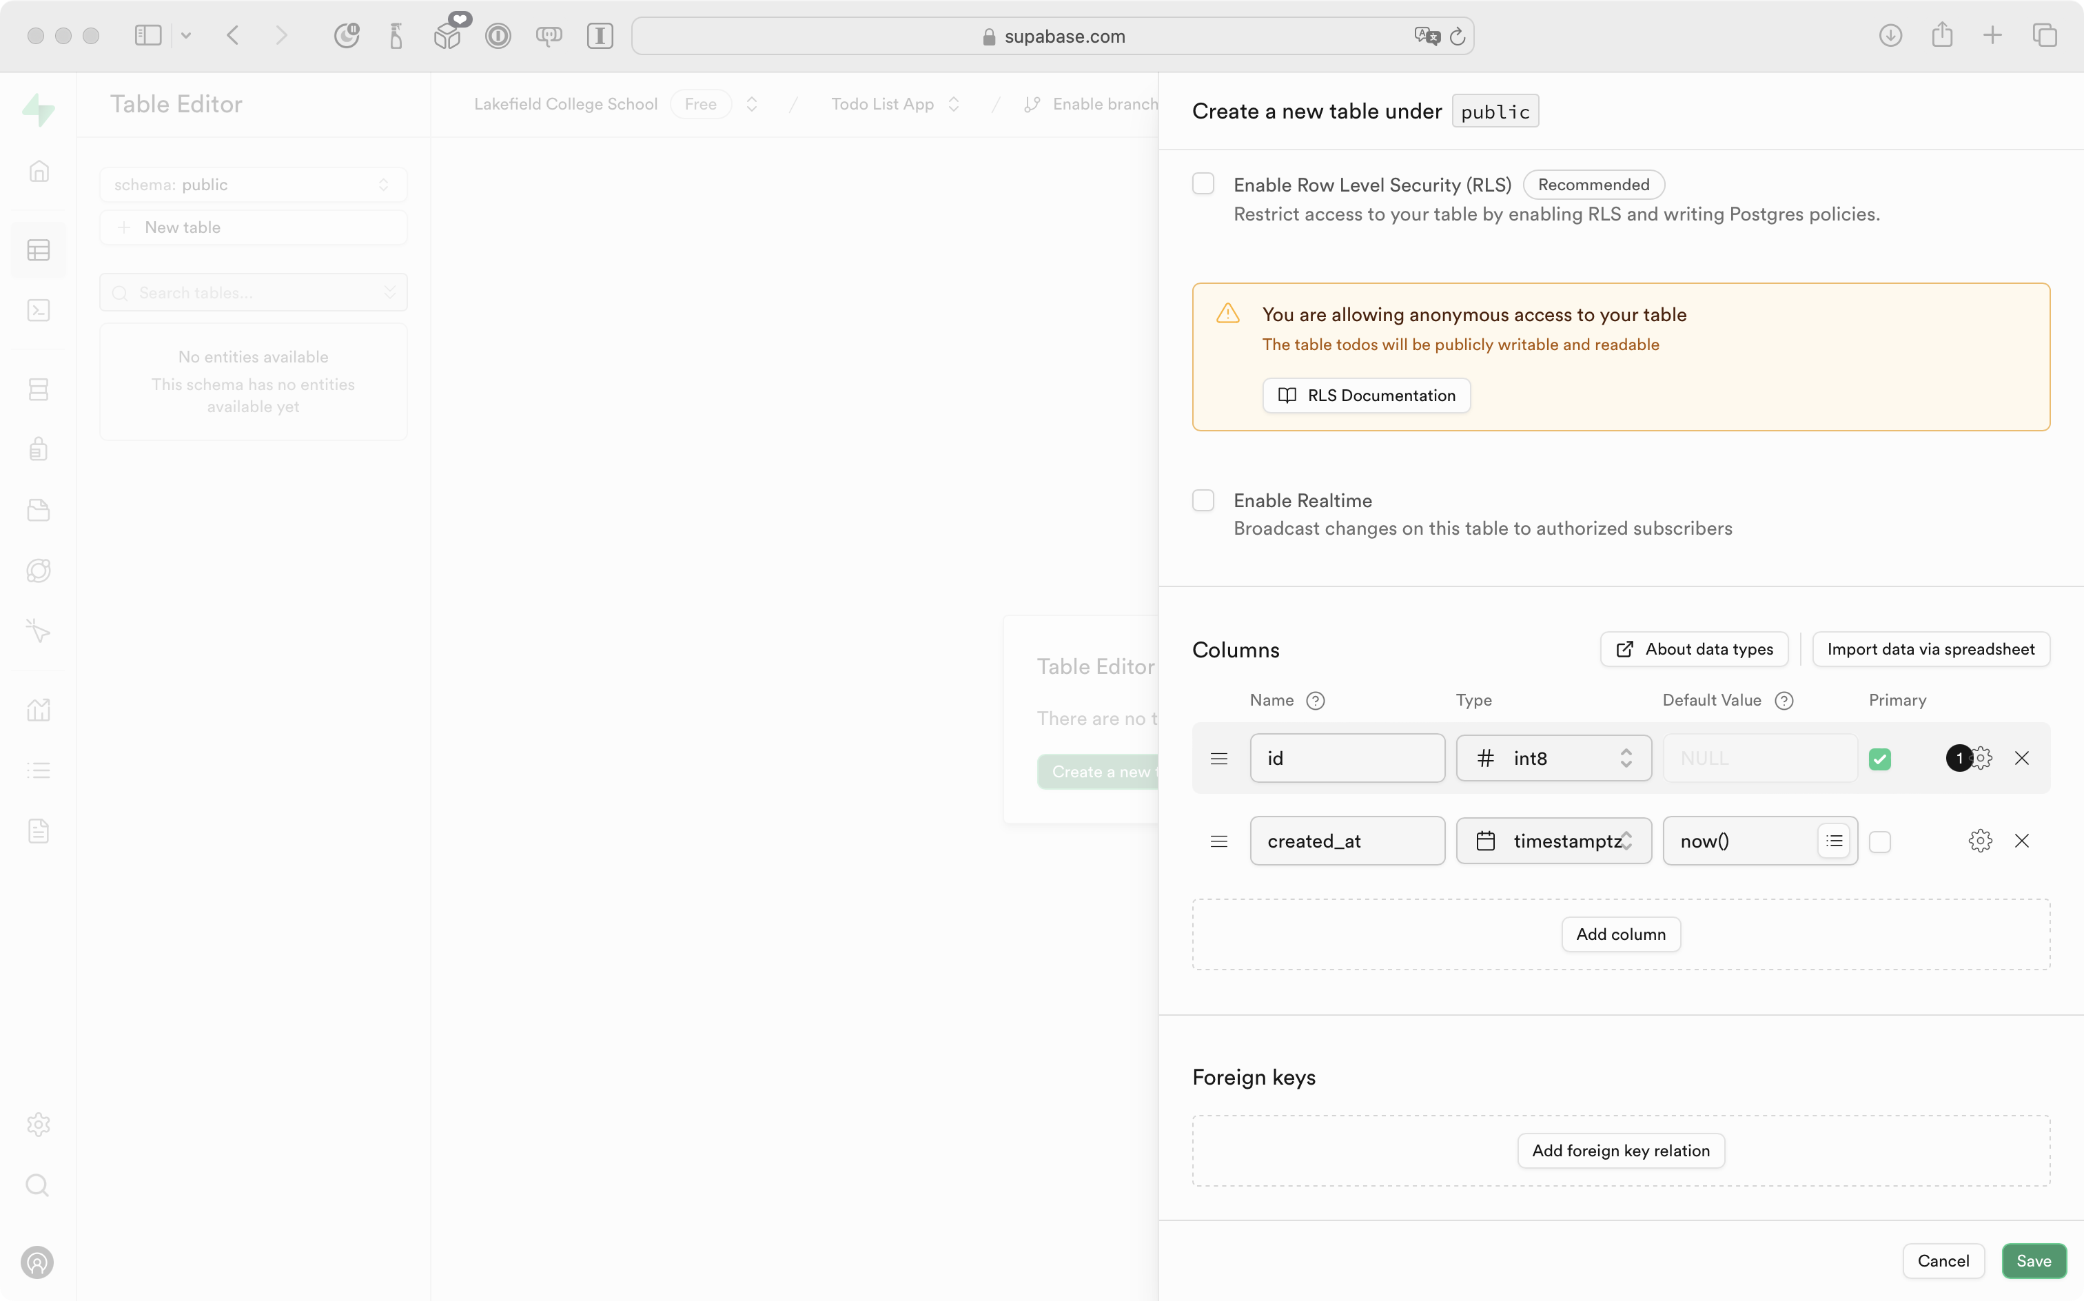Open project settings via the gear icon
The width and height of the screenshot is (2084, 1301).
click(39, 1125)
